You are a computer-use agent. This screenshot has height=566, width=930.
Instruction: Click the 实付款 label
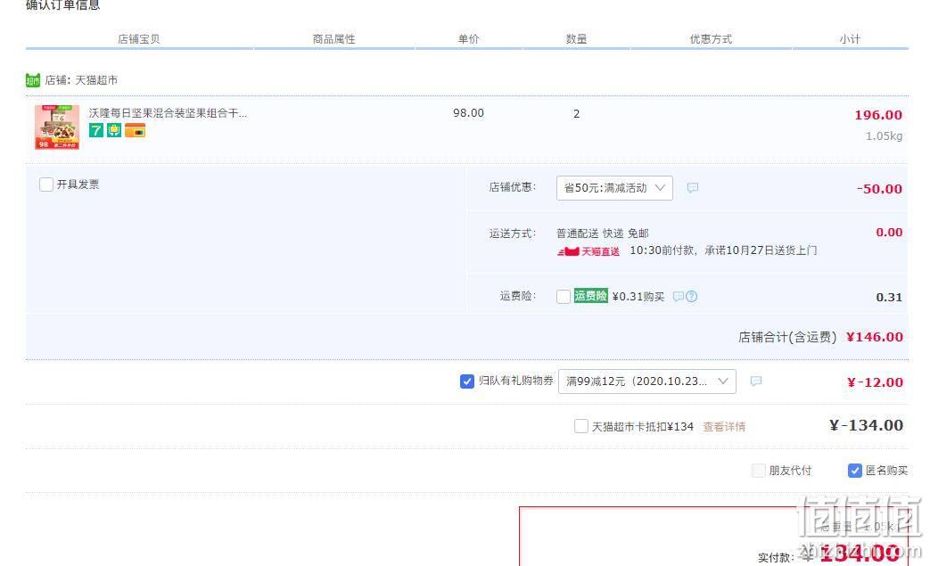pos(775,557)
